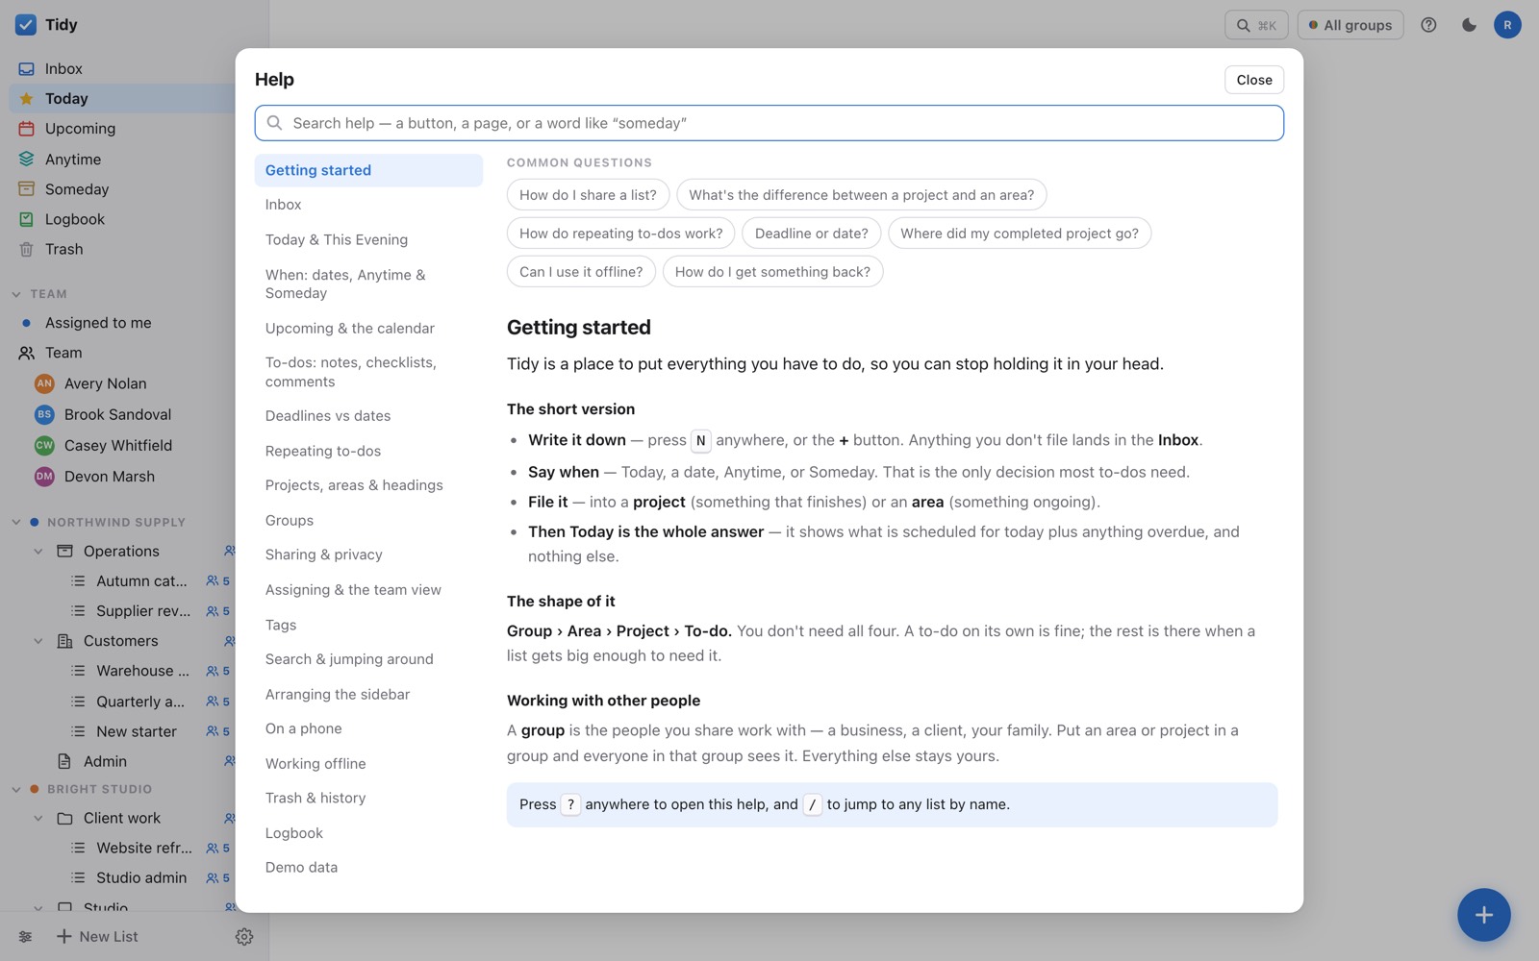Viewport: 1539px width, 961px height.
Task: Collapse the NORTHWIND SUPPLY group chevron
Action: point(16,522)
